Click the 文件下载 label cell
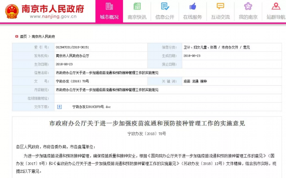The image size is (286, 178). [x=33, y=107]
